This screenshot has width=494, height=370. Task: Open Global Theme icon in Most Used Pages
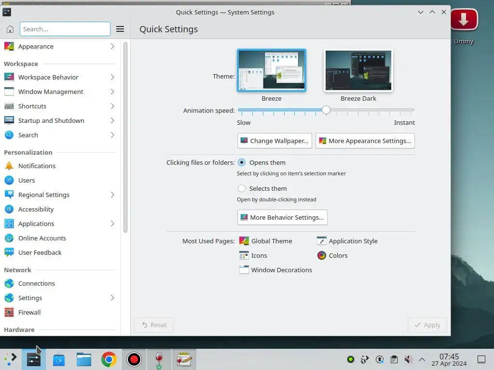(x=244, y=241)
